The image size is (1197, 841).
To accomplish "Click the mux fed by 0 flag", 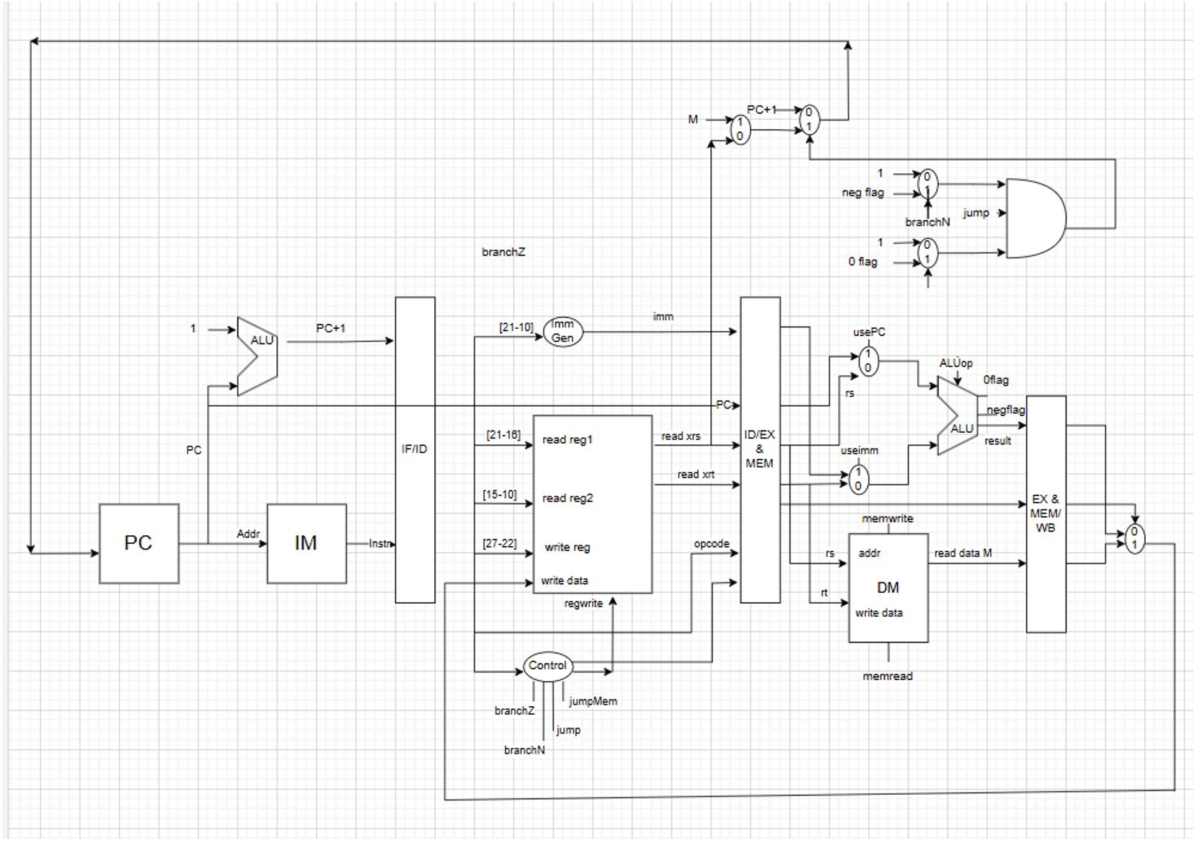I will tap(927, 252).
